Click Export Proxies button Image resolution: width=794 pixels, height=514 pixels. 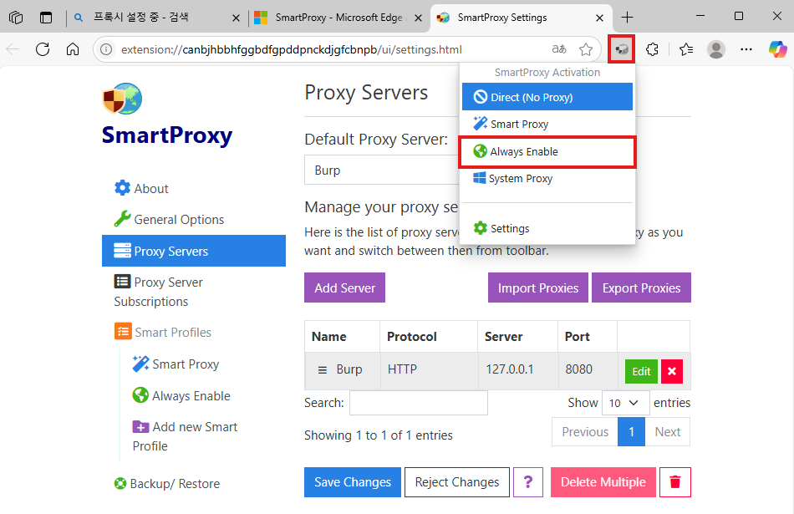(x=641, y=288)
